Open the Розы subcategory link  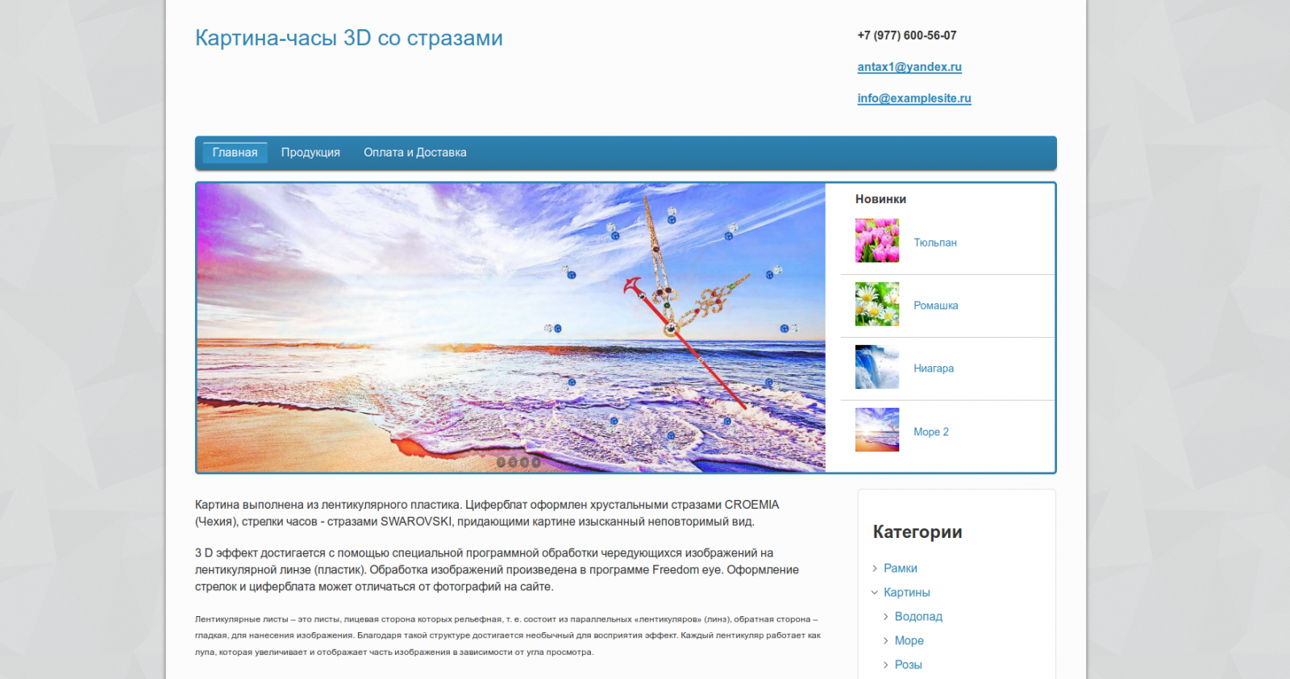coord(909,665)
